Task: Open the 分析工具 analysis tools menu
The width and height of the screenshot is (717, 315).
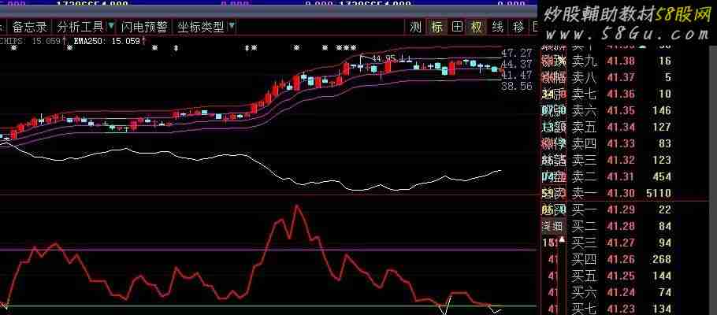Action: click(81, 27)
